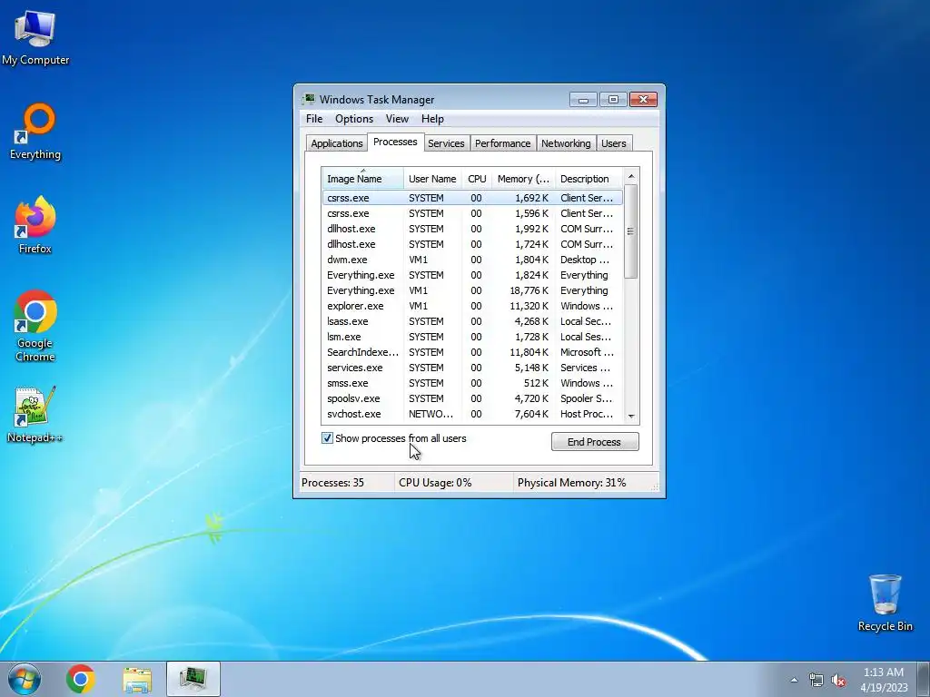The height and width of the screenshot is (697, 930).
Task: Select the smss.exe process
Action: (472, 383)
